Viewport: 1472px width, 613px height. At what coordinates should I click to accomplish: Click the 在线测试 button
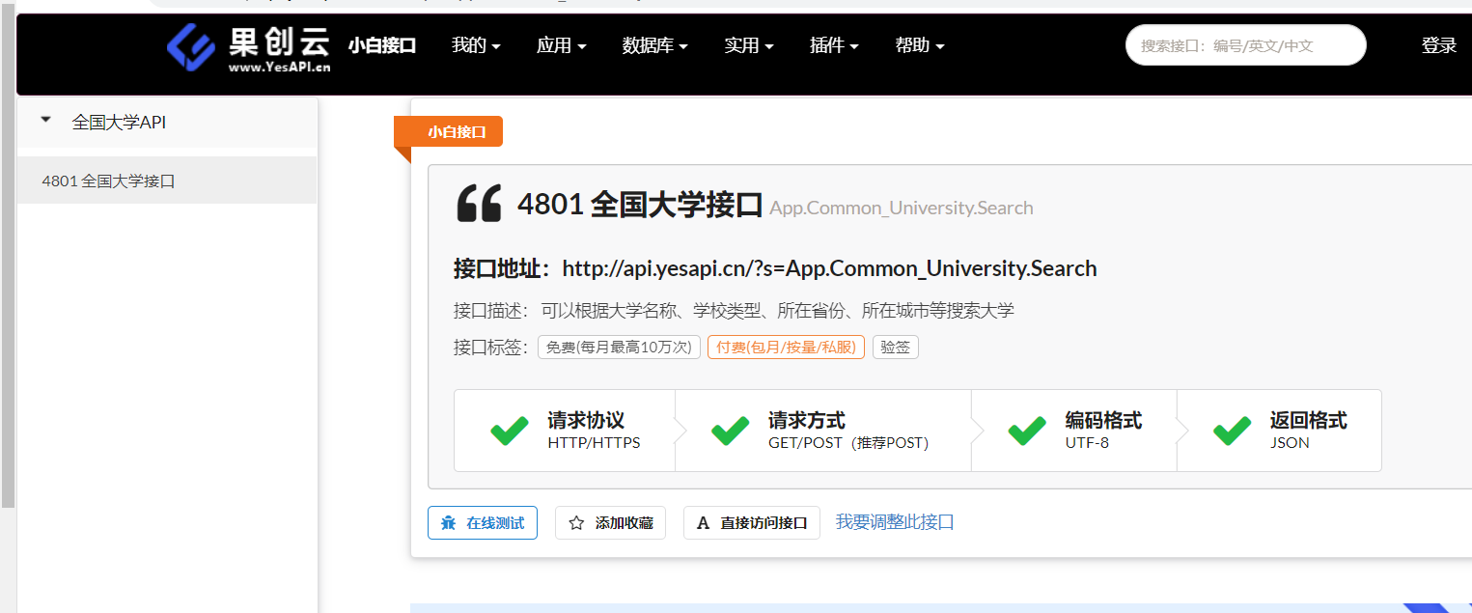coord(483,523)
